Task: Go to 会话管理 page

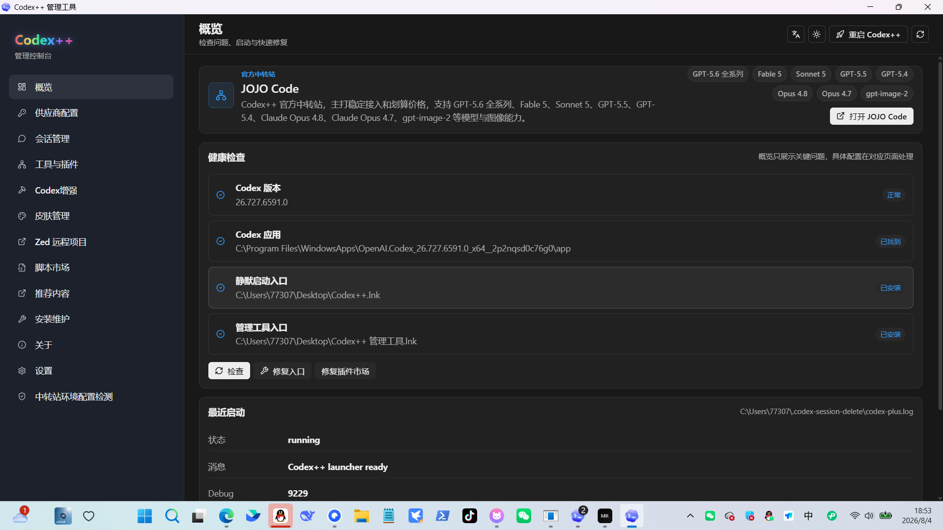Action: pyautogui.click(x=91, y=139)
